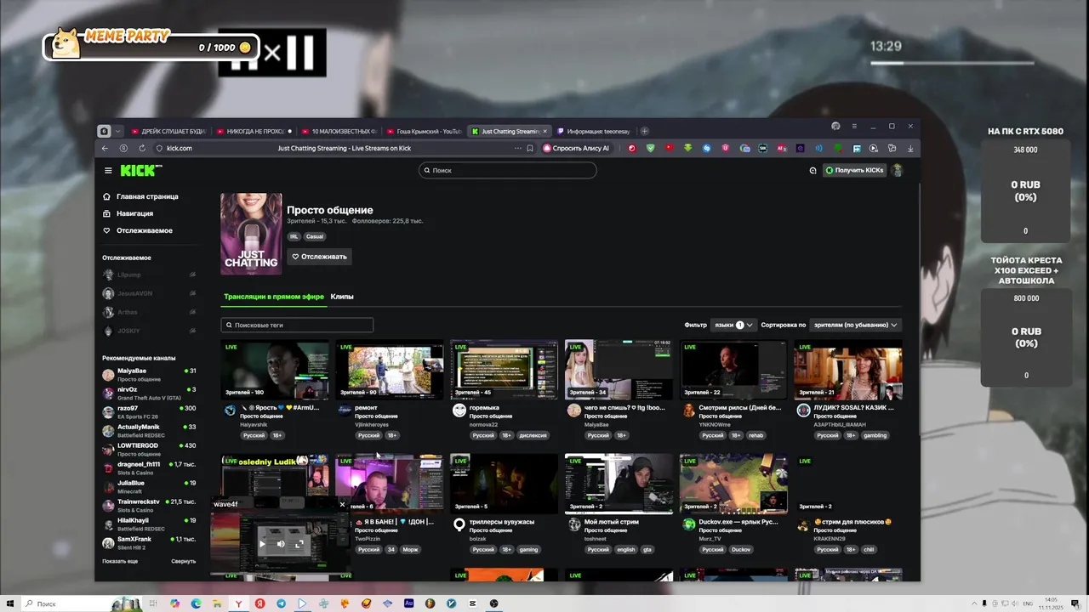
Task: Open Навигация in the sidebar
Action: 128,213
